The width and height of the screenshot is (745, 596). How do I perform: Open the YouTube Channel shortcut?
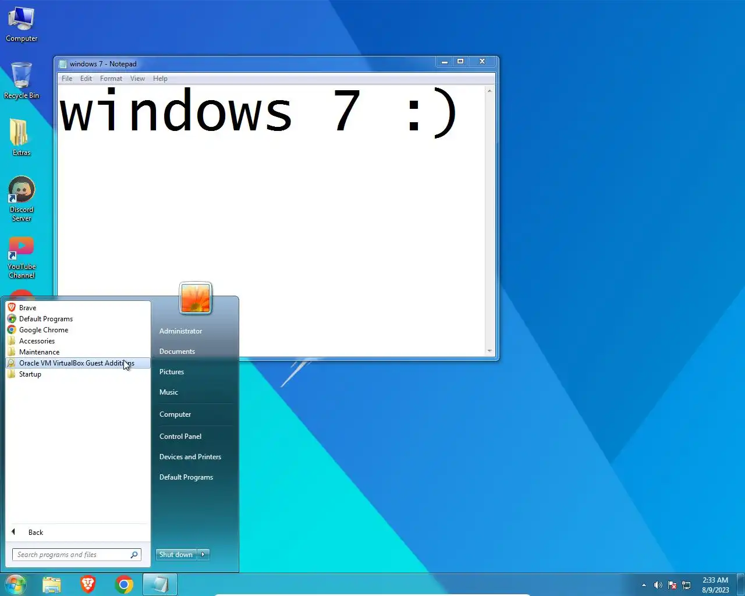coord(22,257)
